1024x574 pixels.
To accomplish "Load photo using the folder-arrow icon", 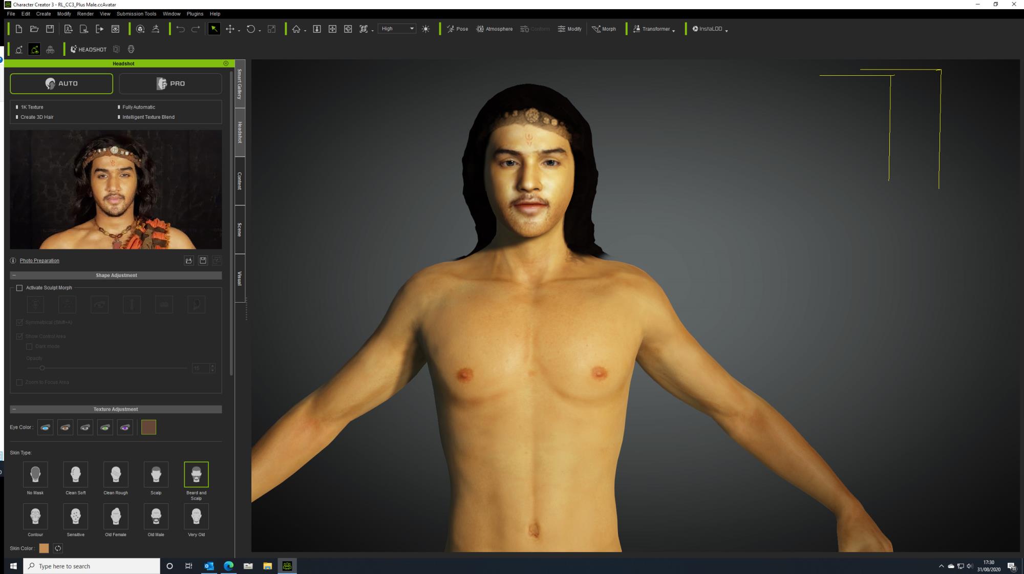I will click(189, 261).
